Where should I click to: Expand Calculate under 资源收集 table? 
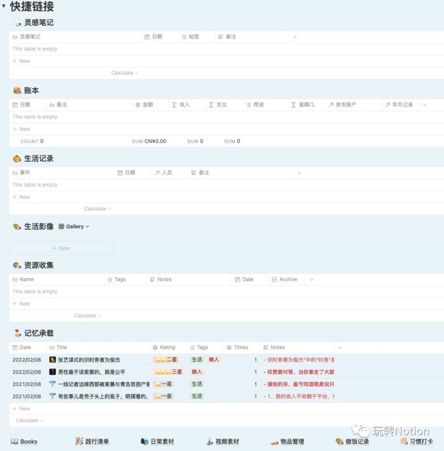pyautogui.click(x=87, y=316)
